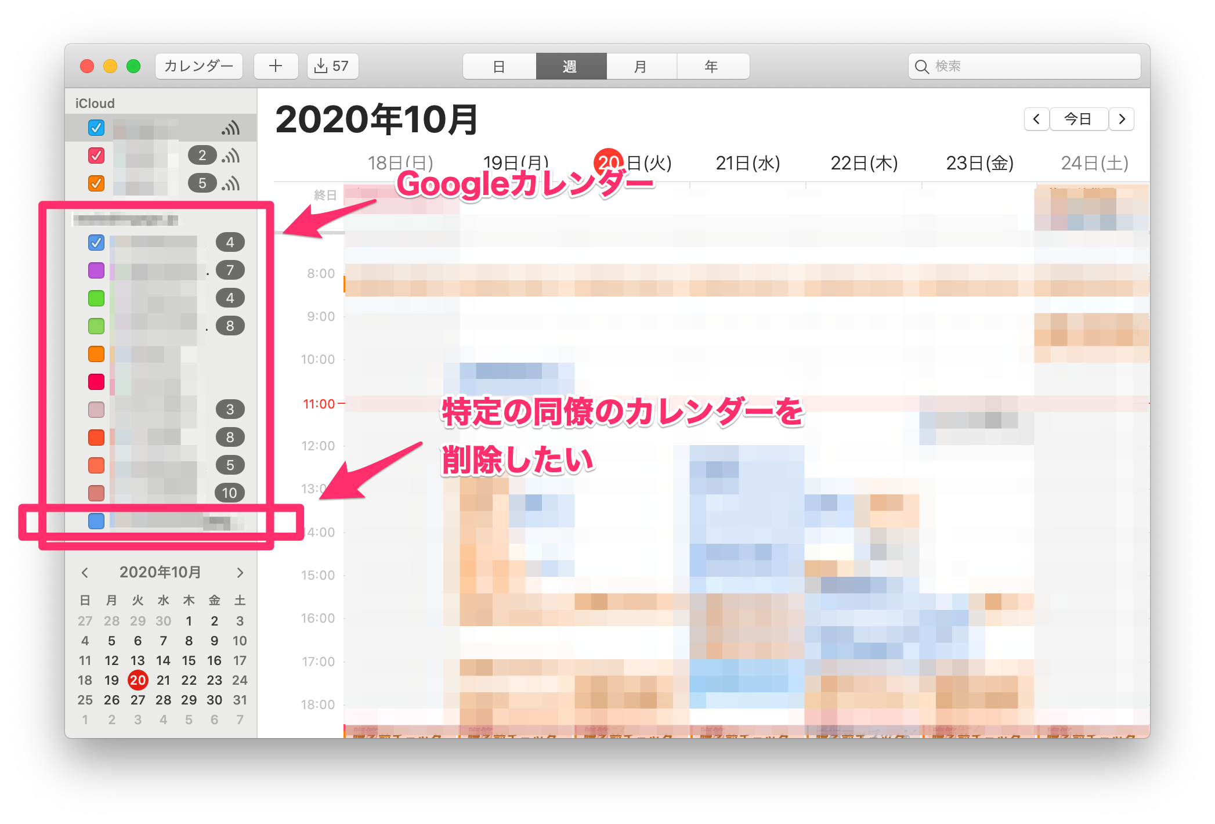Click the badge showing 10 events
This screenshot has height=824, width=1215.
[x=229, y=493]
